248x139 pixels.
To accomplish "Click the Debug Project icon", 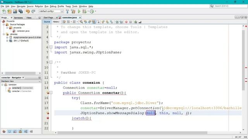I will (x=84, y=11).
